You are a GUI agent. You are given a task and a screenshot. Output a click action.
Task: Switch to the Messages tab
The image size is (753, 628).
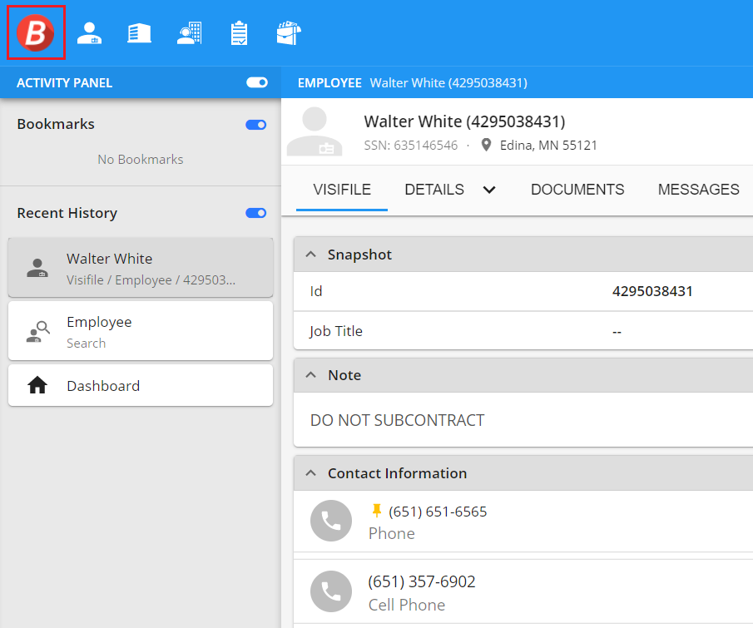[698, 190]
